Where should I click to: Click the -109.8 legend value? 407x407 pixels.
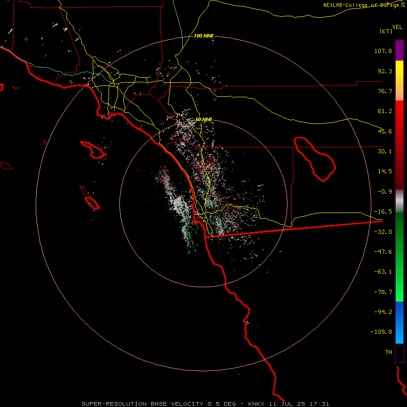pyautogui.click(x=381, y=332)
